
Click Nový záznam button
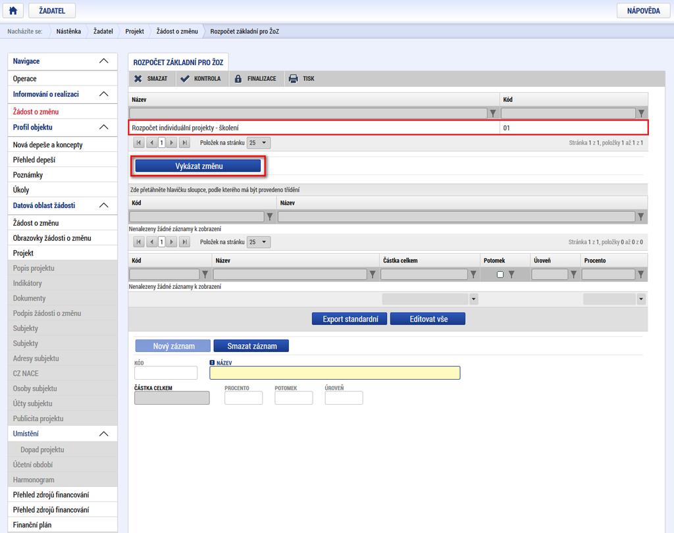(173, 346)
